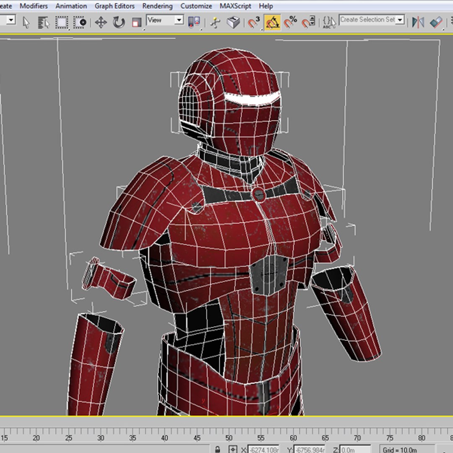Expand the Create Selection Set dropdown arrow
Viewport: 453px width, 453px height.
pyautogui.click(x=400, y=20)
